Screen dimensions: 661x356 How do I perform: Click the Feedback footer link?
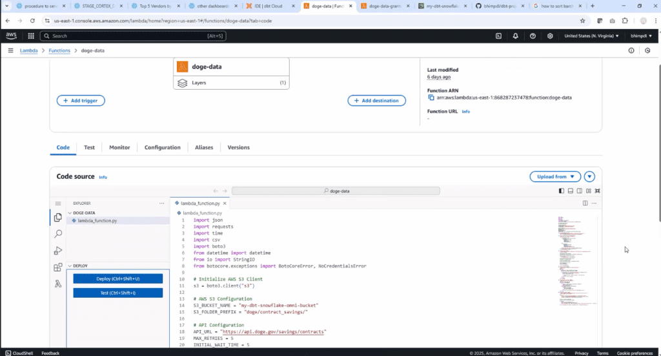click(x=50, y=353)
